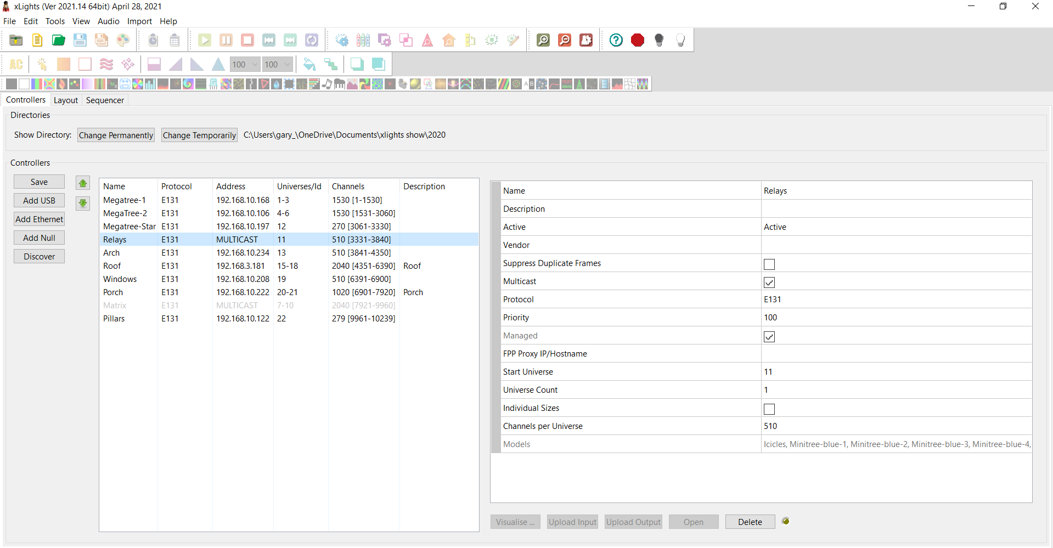Select the orange fill color swatch tool
Screen dimensions: 1053x548
[x=63, y=64]
